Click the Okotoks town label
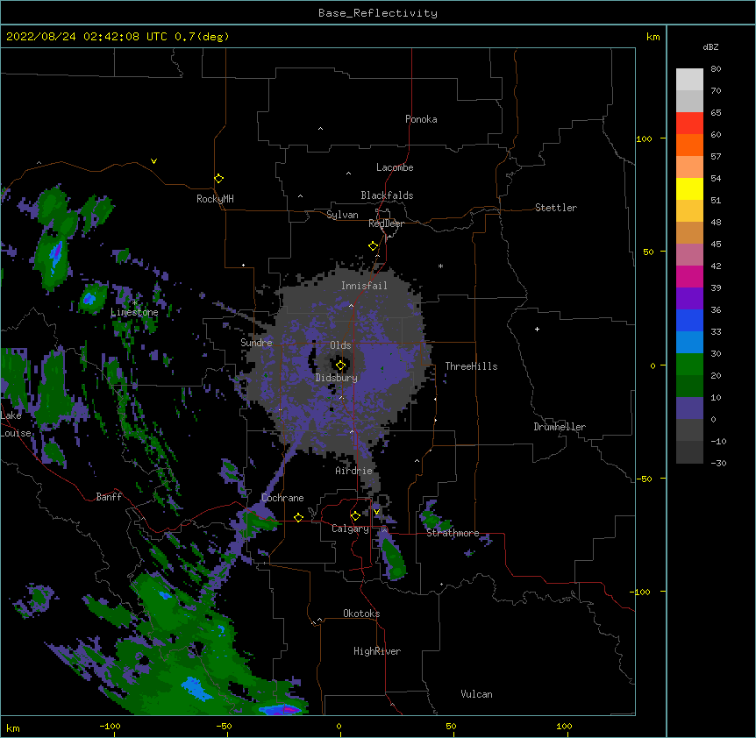The width and height of the screenshot is (756, 738). coord(361,614)
